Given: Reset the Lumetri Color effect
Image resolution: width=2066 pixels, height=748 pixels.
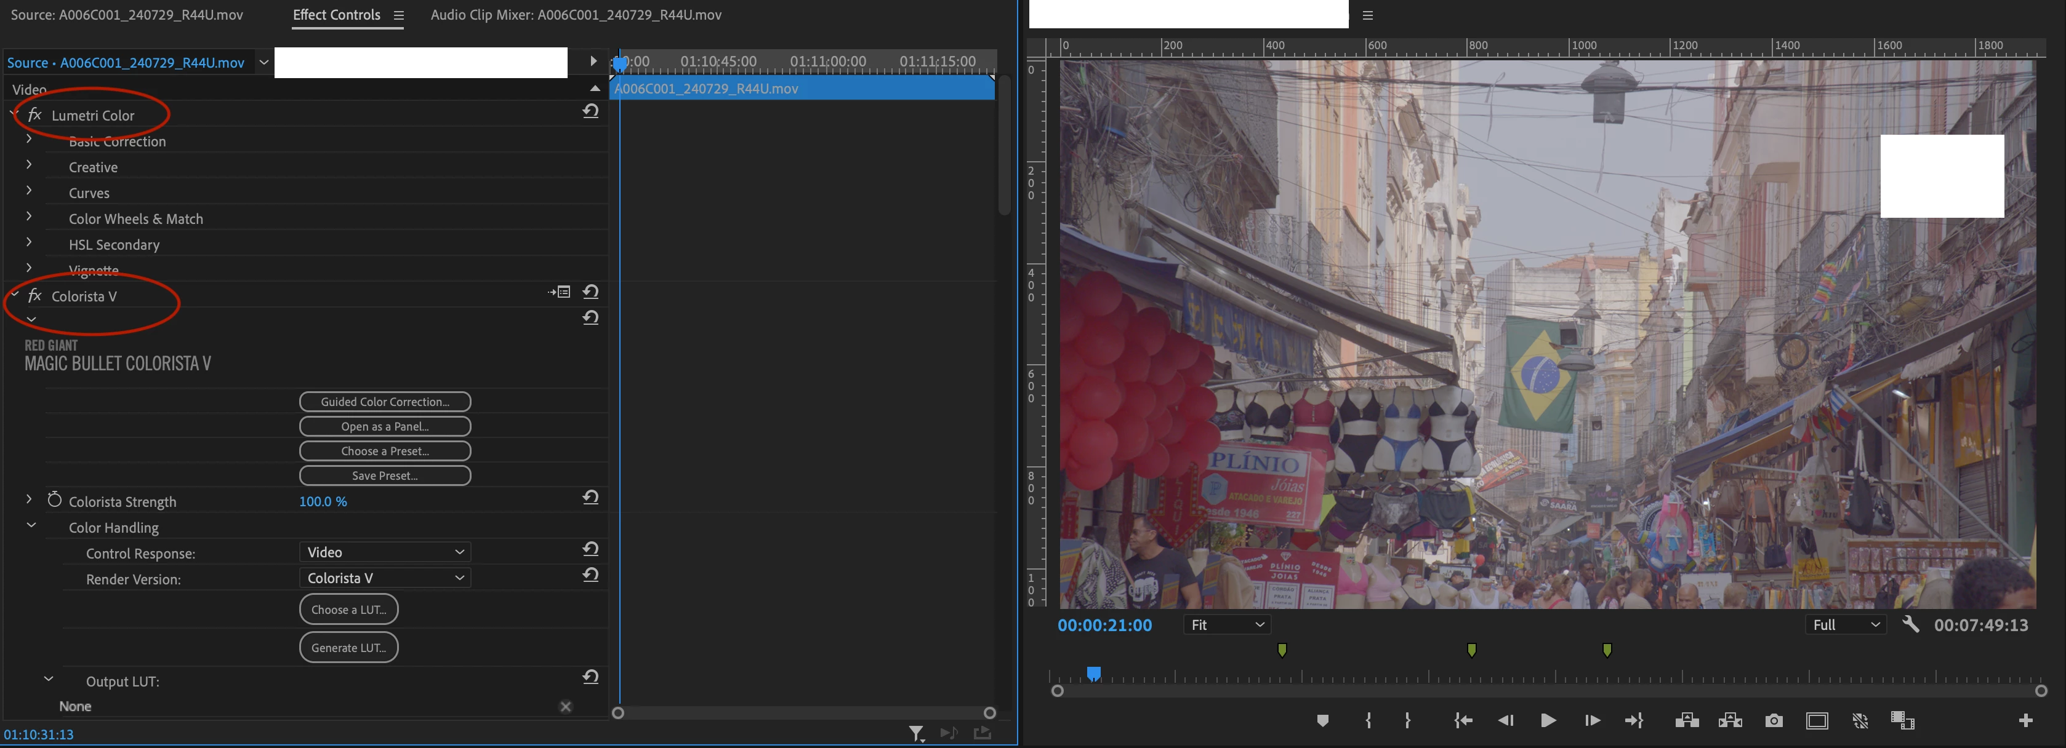Looking at the screenshot, I should tap(591, 111).
